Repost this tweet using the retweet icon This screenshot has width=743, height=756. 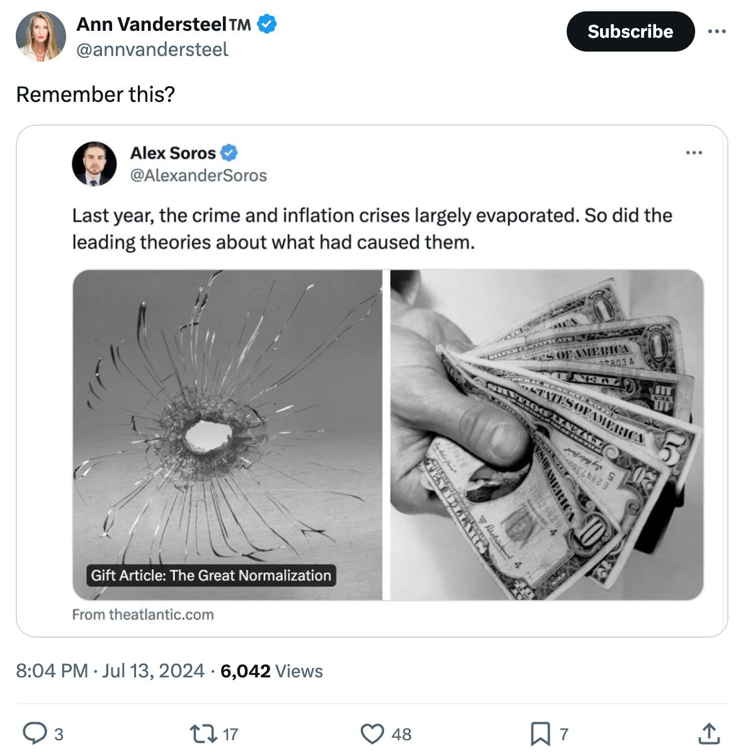[204, 733]
